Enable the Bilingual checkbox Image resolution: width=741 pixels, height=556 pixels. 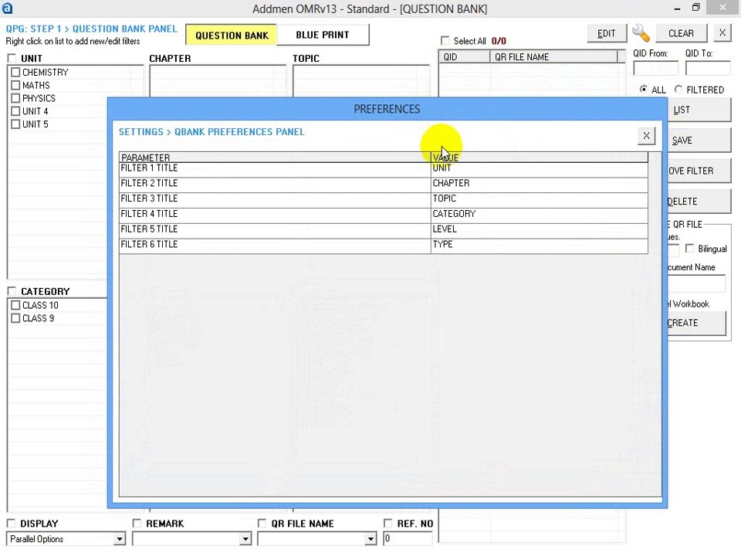(x=689, y=249)
